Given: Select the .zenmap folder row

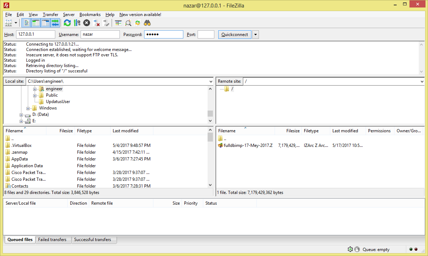Looking at the screenshot, I should point(105,152).
